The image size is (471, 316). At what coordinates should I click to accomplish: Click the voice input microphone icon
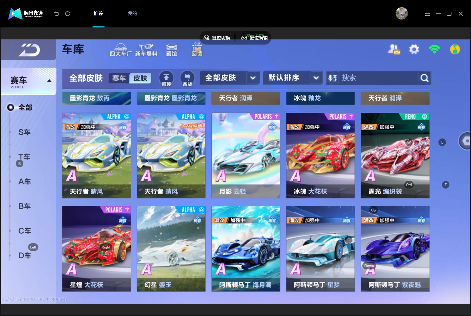[x=332, y=78]
